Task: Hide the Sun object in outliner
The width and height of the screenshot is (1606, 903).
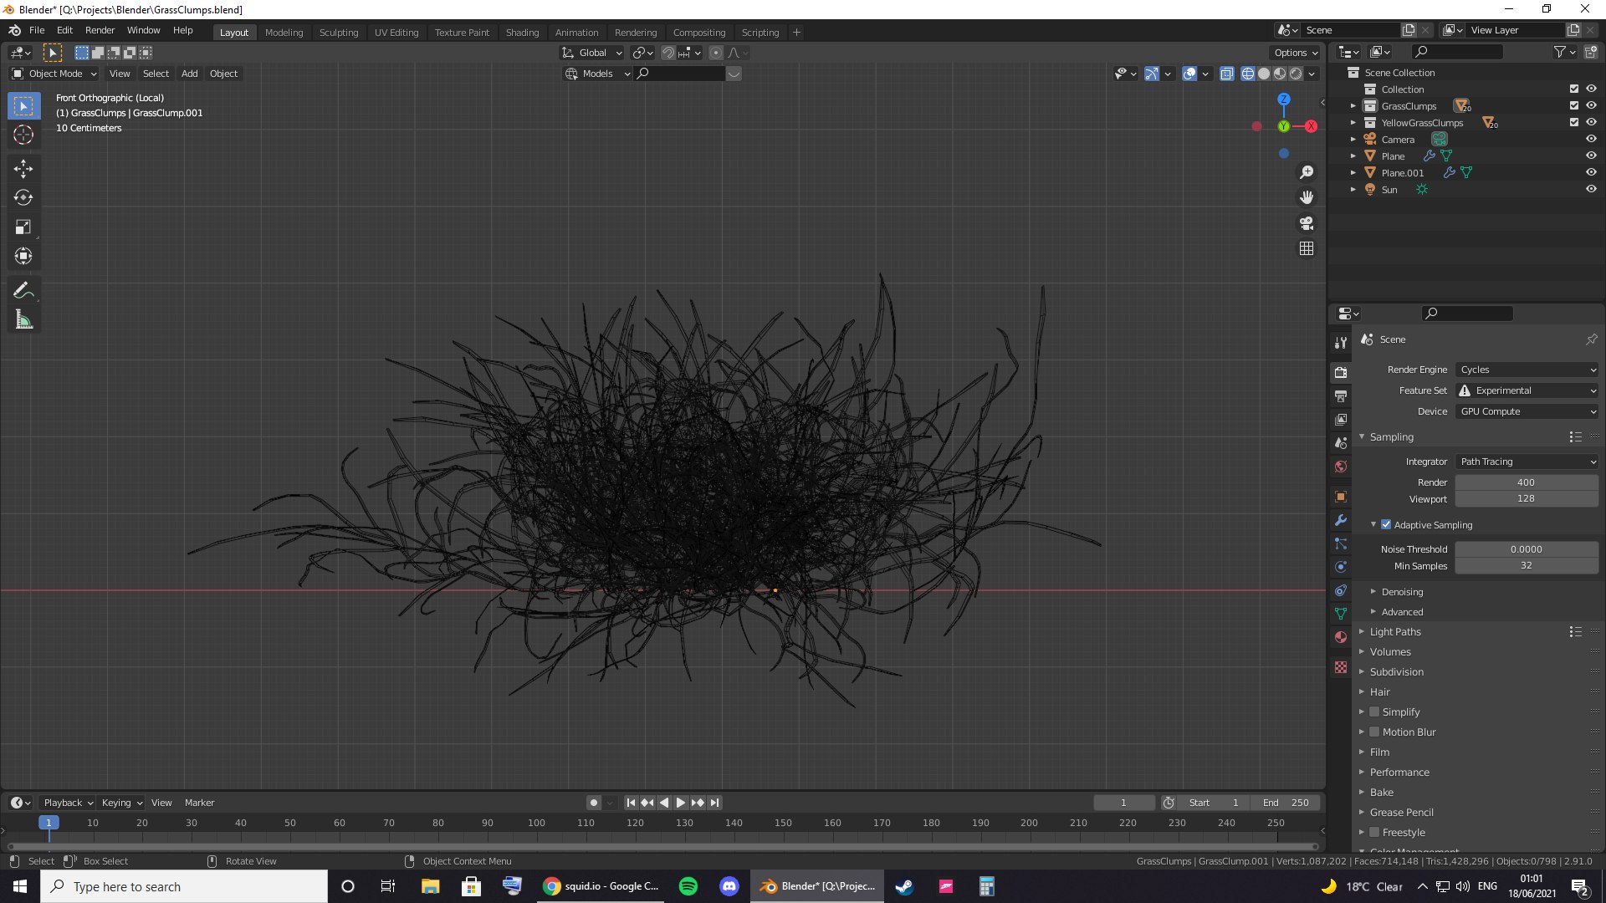Action: (x=1591, y=190)
